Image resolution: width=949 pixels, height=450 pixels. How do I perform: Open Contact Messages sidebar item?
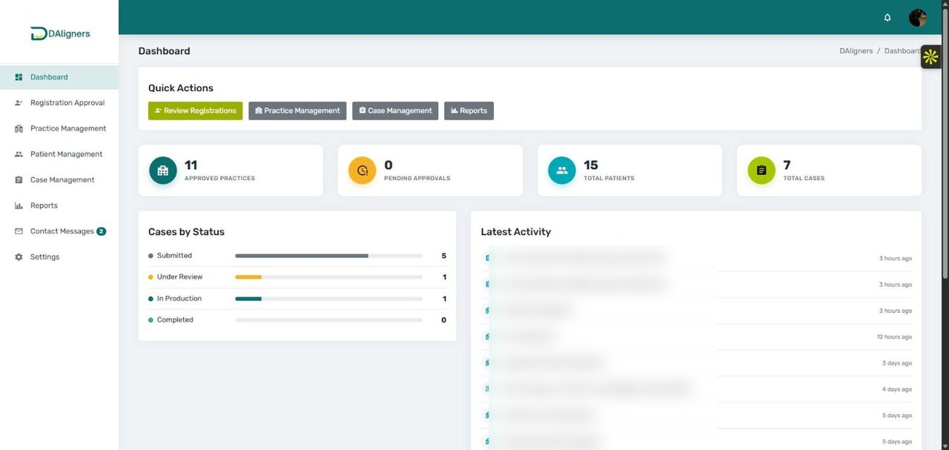[59, 231]
